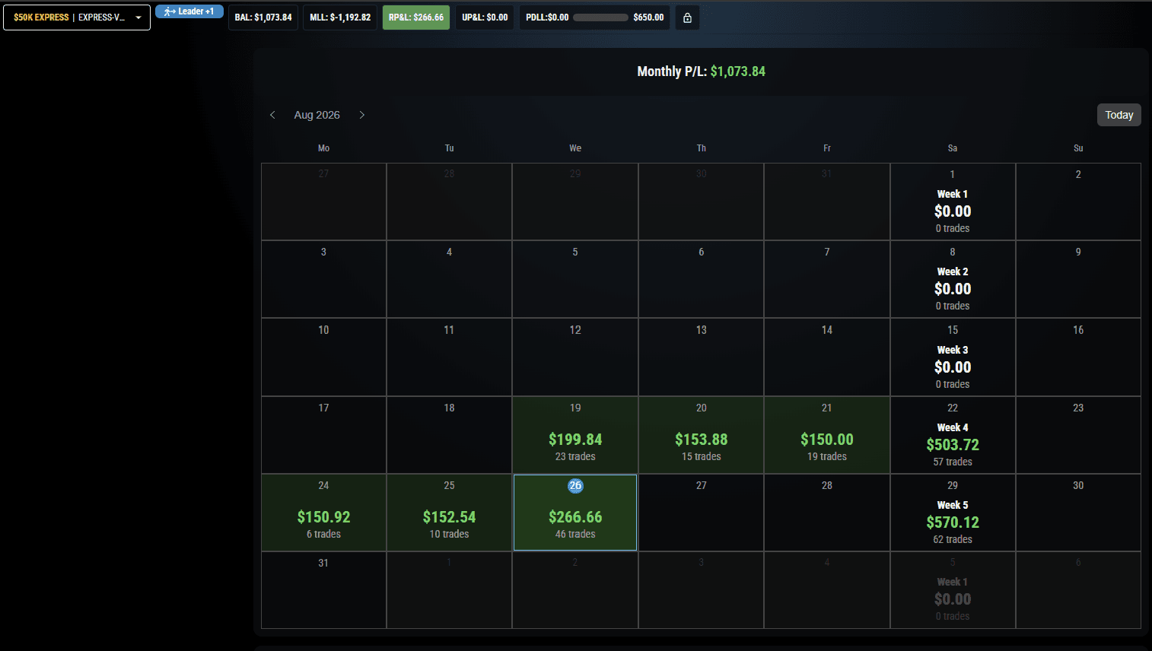Click the lock icon in top bar
The height and width of the screenshot is (651, 1152).
point(687,17)
